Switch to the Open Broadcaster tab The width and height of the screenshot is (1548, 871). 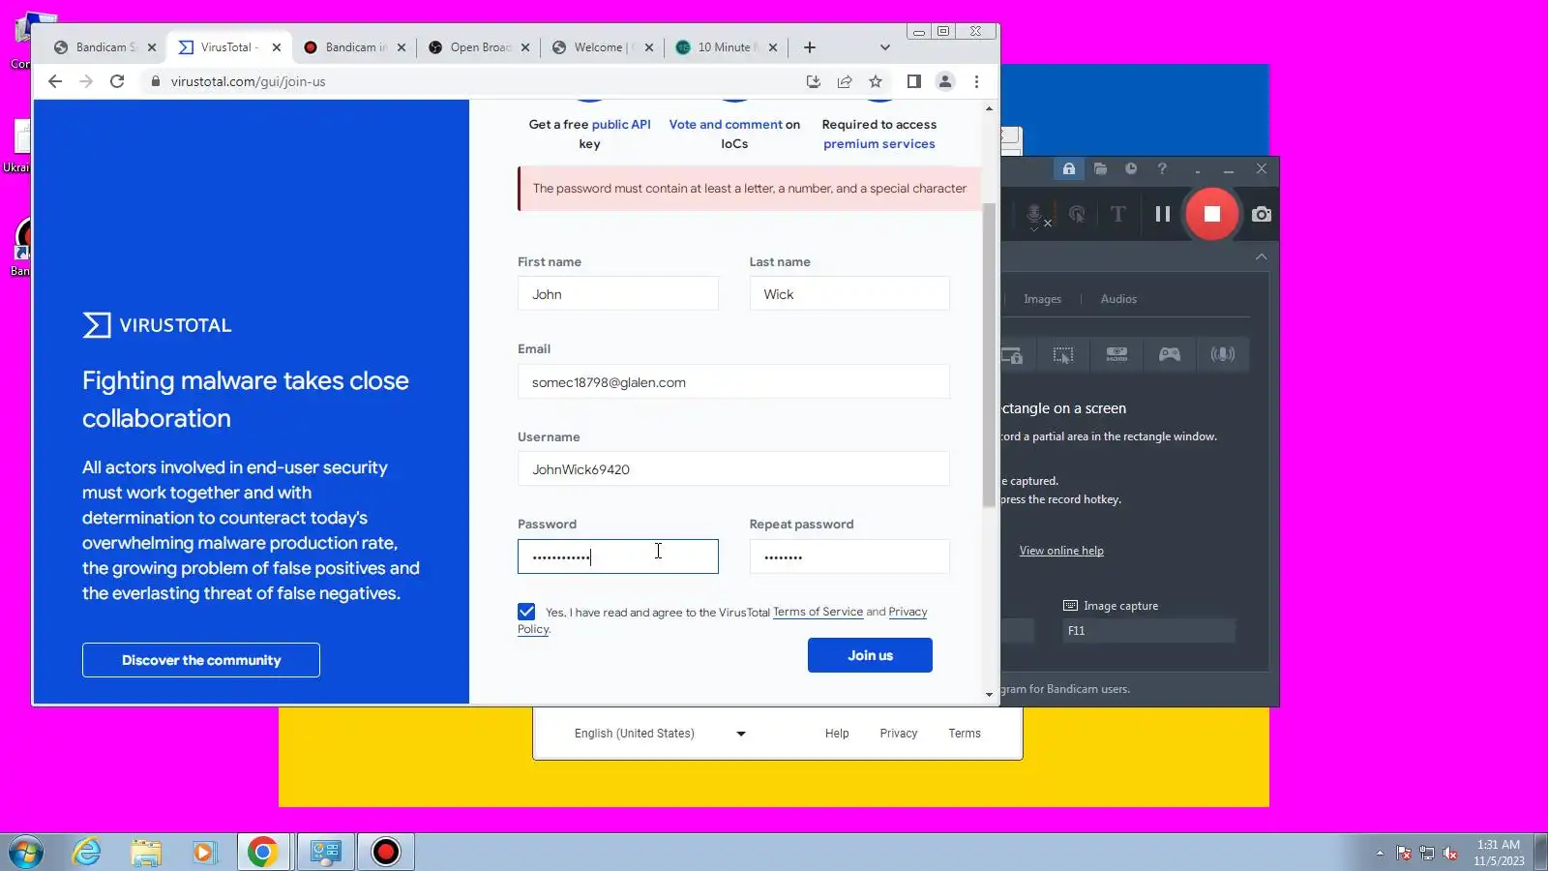point(480,47)
